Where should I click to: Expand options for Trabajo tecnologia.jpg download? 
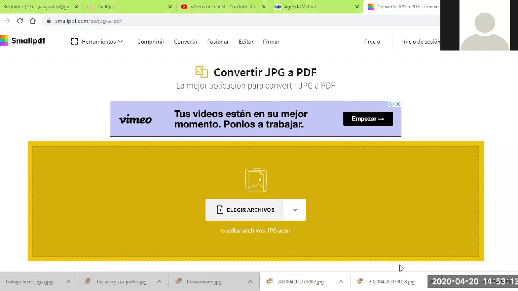point(68,282)
